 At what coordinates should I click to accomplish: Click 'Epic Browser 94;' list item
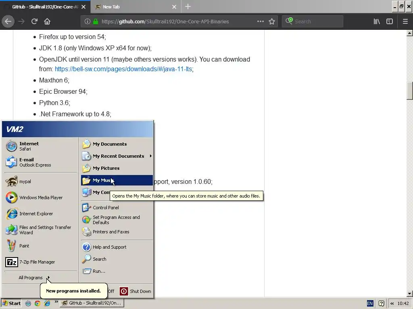(63, 91)
